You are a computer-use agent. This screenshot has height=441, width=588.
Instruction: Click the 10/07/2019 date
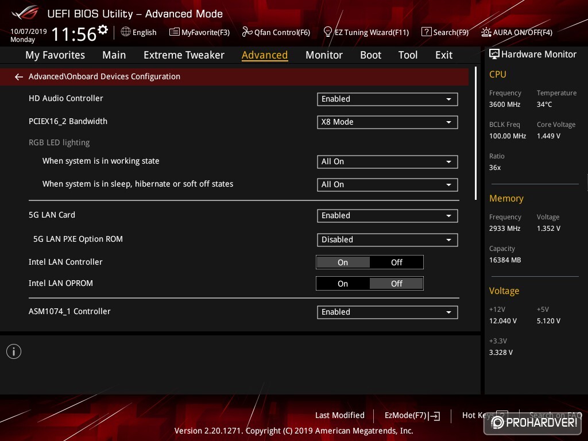[29, 32]
